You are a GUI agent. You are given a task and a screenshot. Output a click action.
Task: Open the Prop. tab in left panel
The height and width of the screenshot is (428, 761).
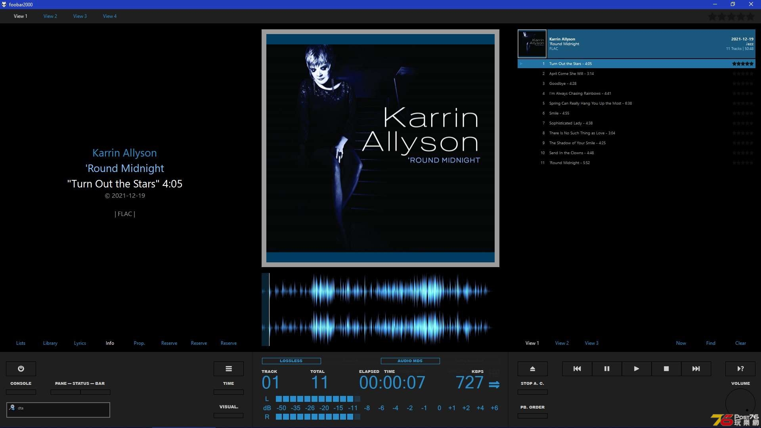(x=140, y=343)
